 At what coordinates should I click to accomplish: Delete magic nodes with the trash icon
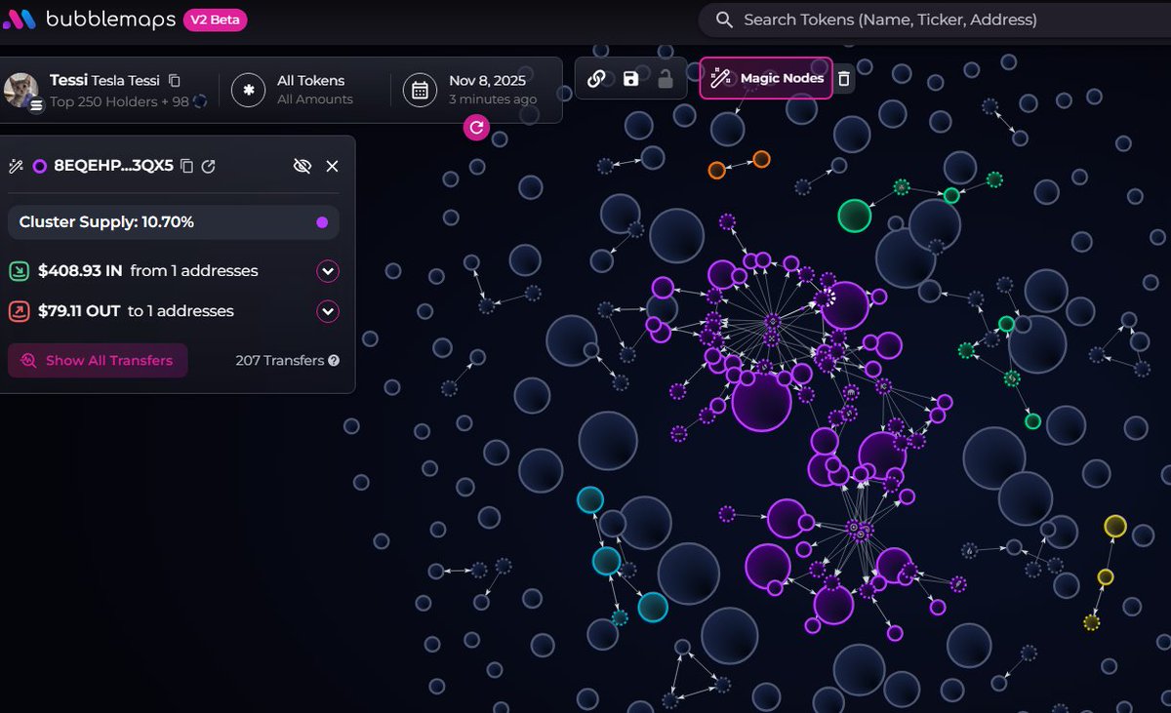coord(844,79)
